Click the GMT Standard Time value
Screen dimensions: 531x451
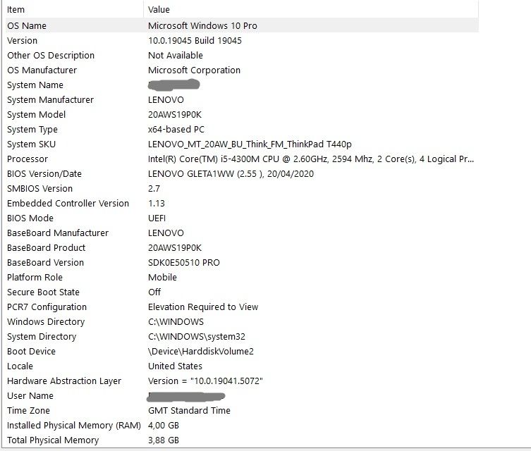[189, 411]
